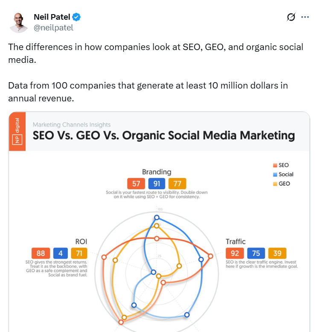318x332 pixels.
Task: Click the Branding heading on the chart
Action: [x=157, y=172]
